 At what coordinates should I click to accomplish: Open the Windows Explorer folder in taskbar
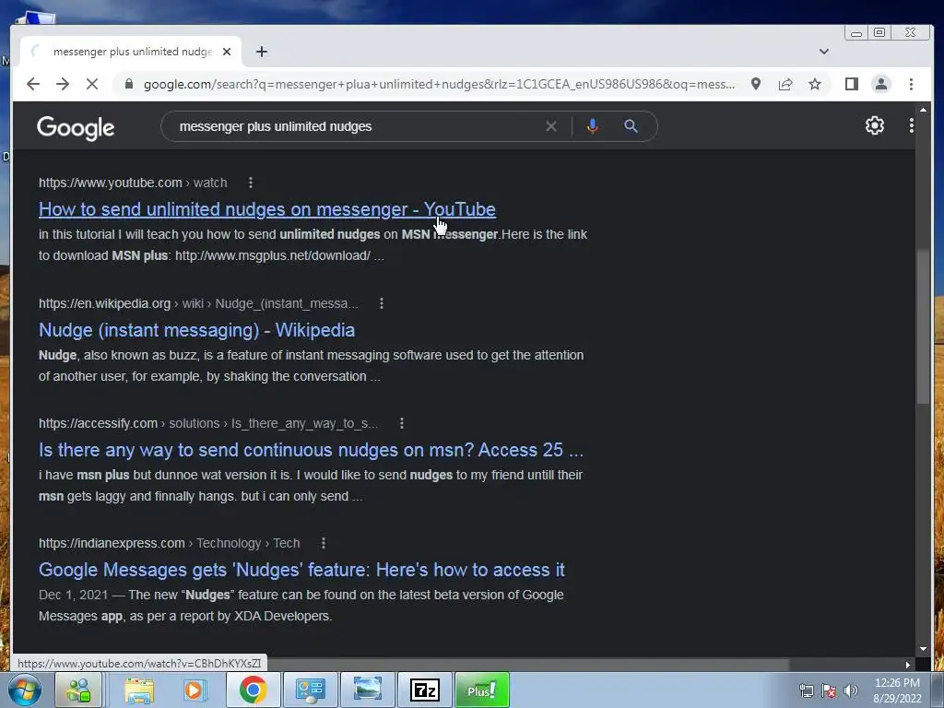pos(139,690)
